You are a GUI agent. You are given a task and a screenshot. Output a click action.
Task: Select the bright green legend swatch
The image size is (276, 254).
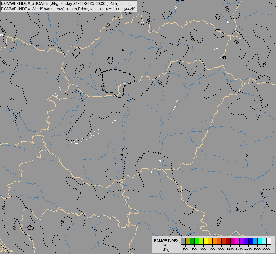point(196,242)
